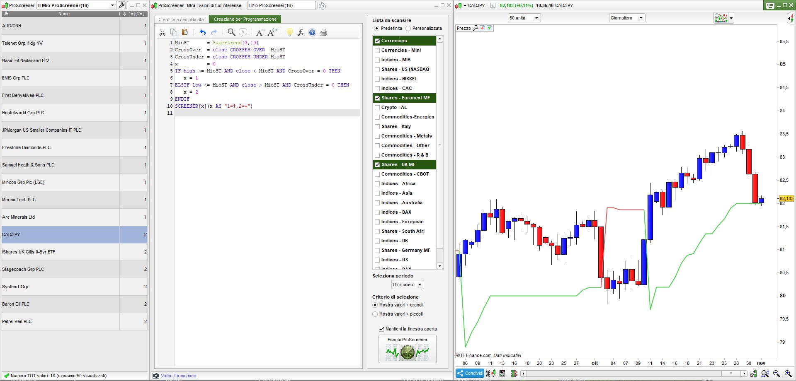The width and height of the screenshot is (796, 381).
Task: Open the chart Giornaliero timeframe dropdown
Action: [x=627, y=18]
